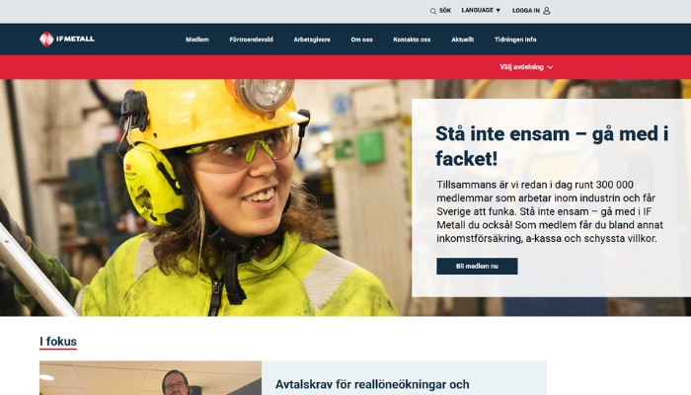
Task: Click the Logga in link
Action: [526, 11]
